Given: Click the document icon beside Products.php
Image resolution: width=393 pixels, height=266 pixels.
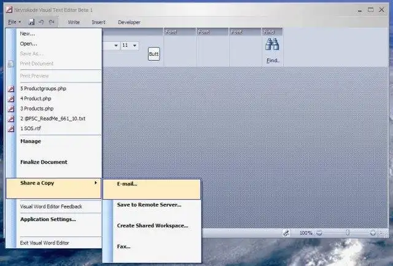Looking at the screenshot, I should tap(11, 109).
